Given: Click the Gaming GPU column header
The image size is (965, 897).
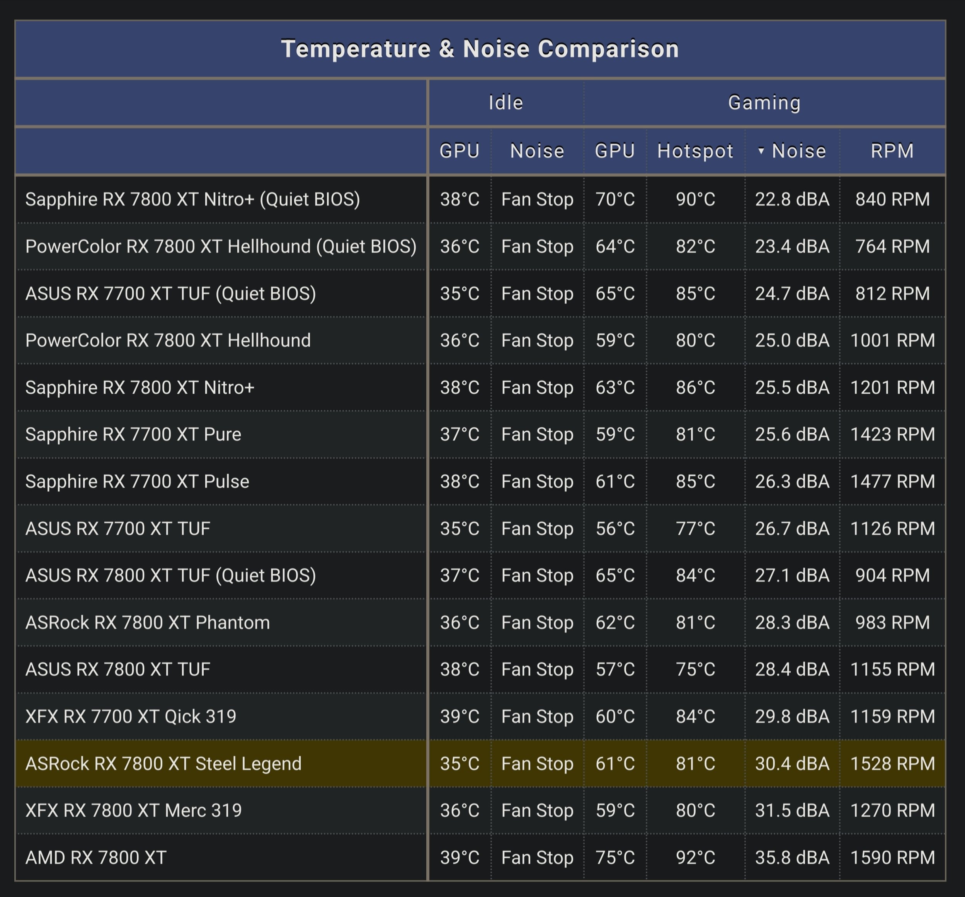Looking at the screenshot, I should click(x=614, y=151).
